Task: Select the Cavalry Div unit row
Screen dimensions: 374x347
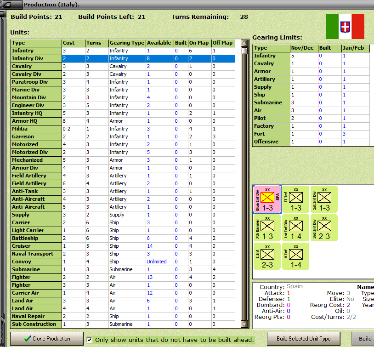Action: pyautogui.click(x=123, y=74)
